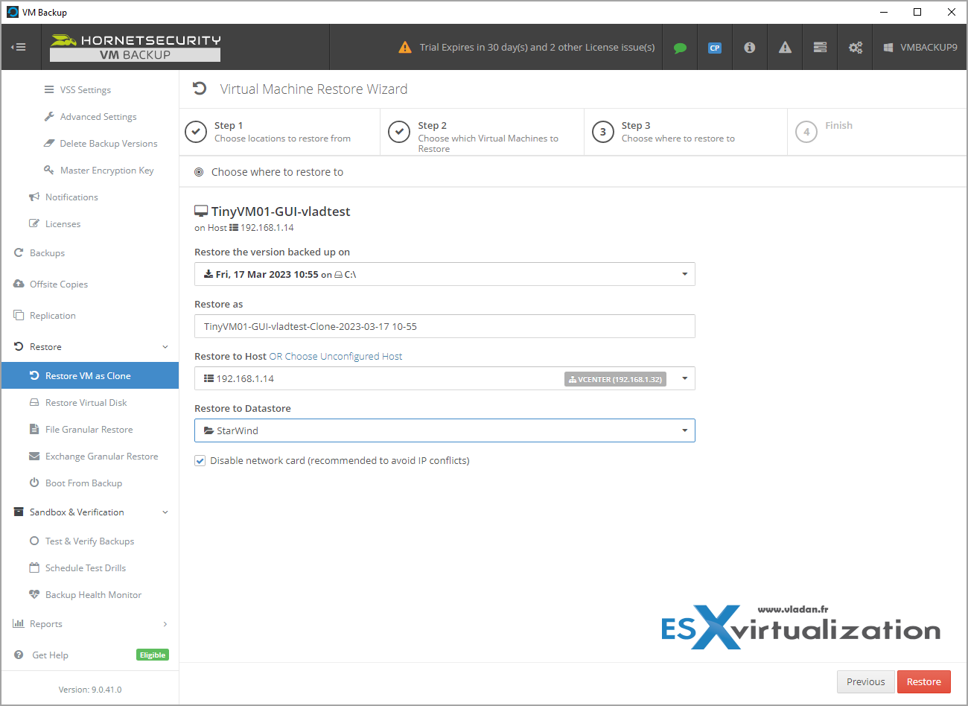Go to wizard Step 2 Virtual Machines
The image size is (968, 706).
[483, 132]
